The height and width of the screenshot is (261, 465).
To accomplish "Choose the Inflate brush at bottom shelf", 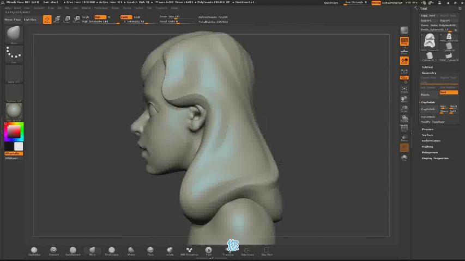I will tap(170, 251).
